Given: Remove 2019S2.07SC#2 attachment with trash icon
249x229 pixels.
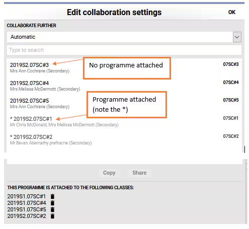Looking at the screenshot, I should click(52, 216).
